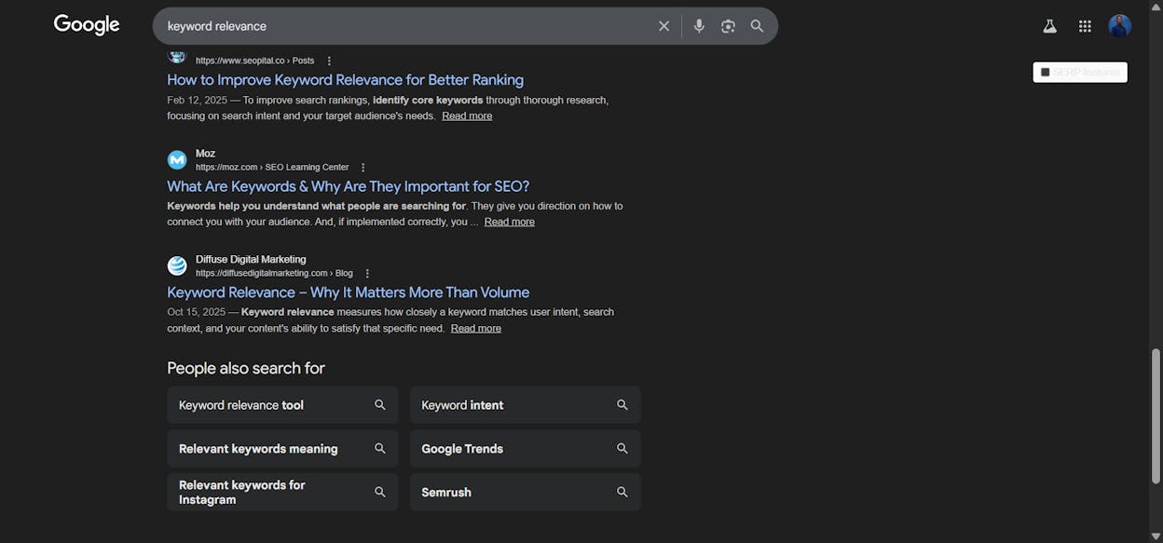This screenshot has width=1163, height=543.
Task: Open Google apps grid
Action: click(x=1085, y=26)
